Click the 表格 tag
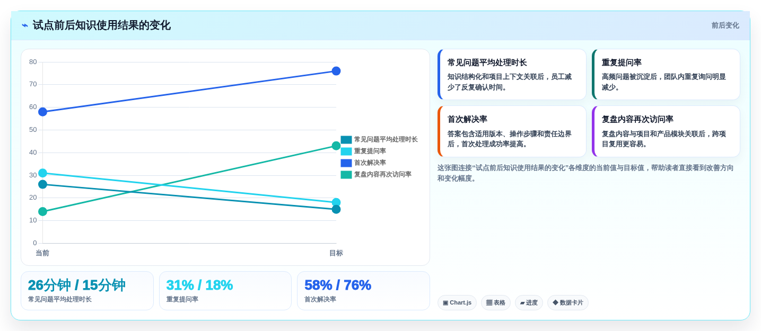This screenshot has width=761, height=331. 496,303
